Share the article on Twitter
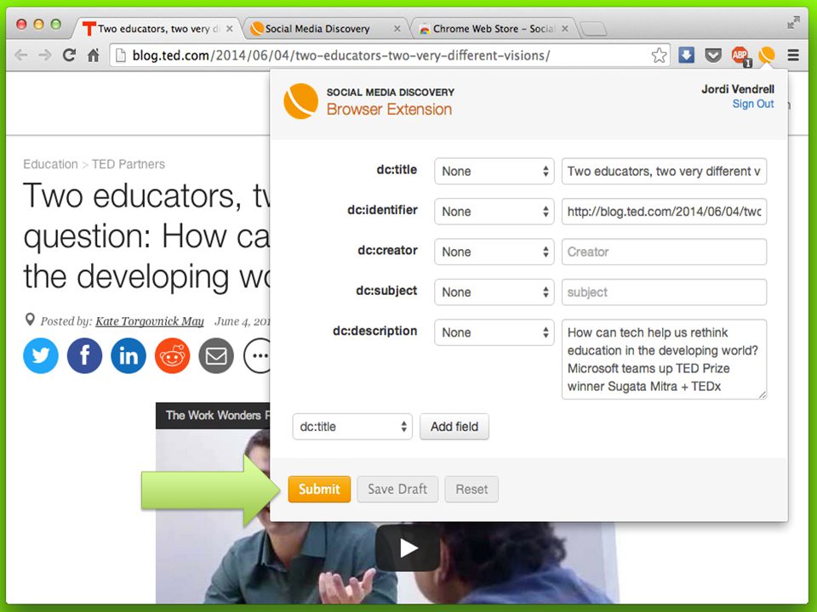 (x=41, y=355)
